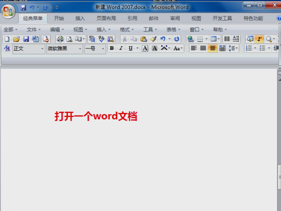Switch to the 开发工具 tab
Viewport: 281px width, 211px height.
(222, 18)
